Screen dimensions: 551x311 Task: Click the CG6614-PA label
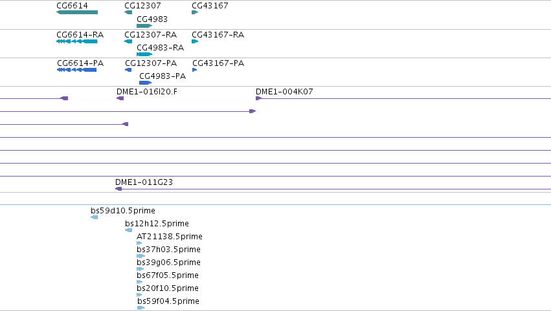[x=80, y=63]
